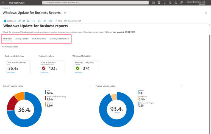Click the search resources, services, and docs box
Viewport: 211px width, 134px height.
pos(95,2)
